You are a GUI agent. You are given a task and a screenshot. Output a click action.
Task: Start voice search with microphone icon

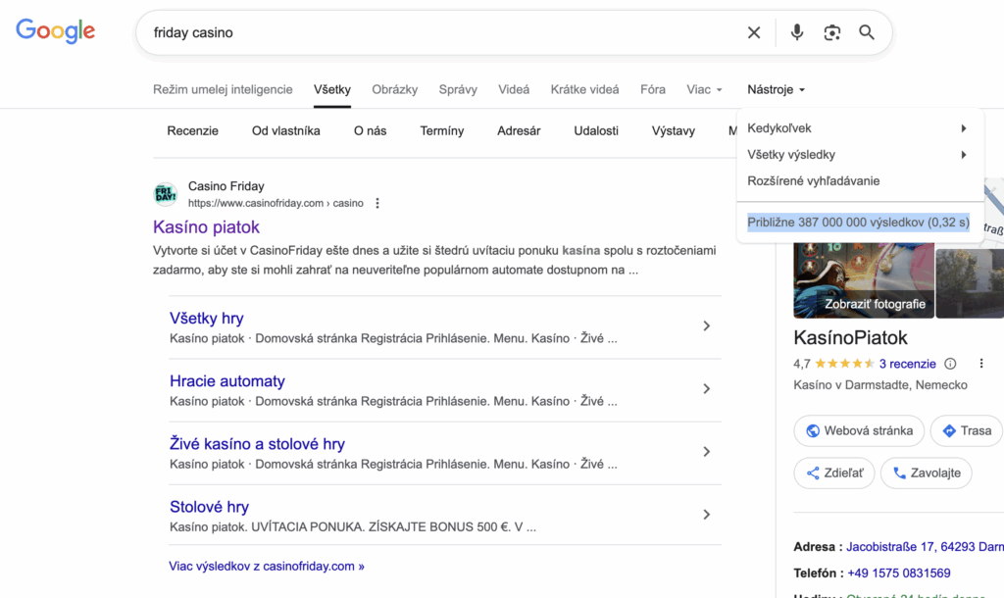click(x=797, y=32)
